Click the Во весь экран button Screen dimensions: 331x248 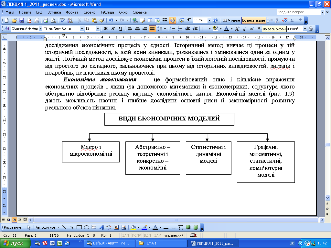pyautogui.click(x=253, y=20)
